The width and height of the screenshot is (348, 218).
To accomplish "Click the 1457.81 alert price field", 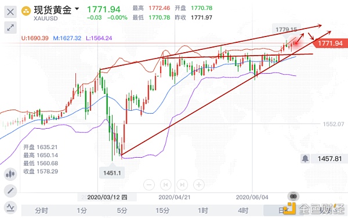I will click(329, 159).
